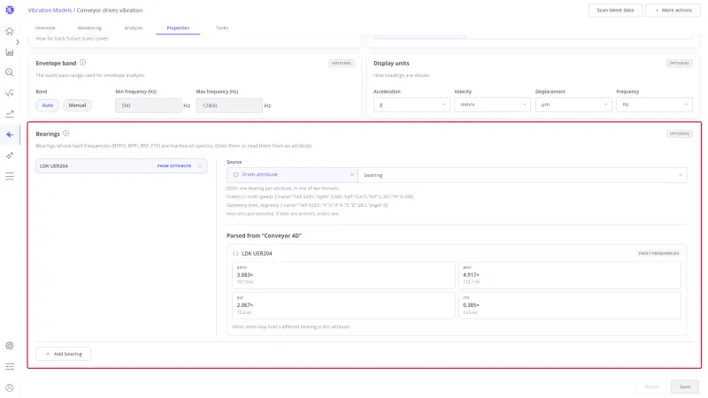Open the sliders configuration icon in the sidebar
The image size is (708, 398).
(10, 366)
